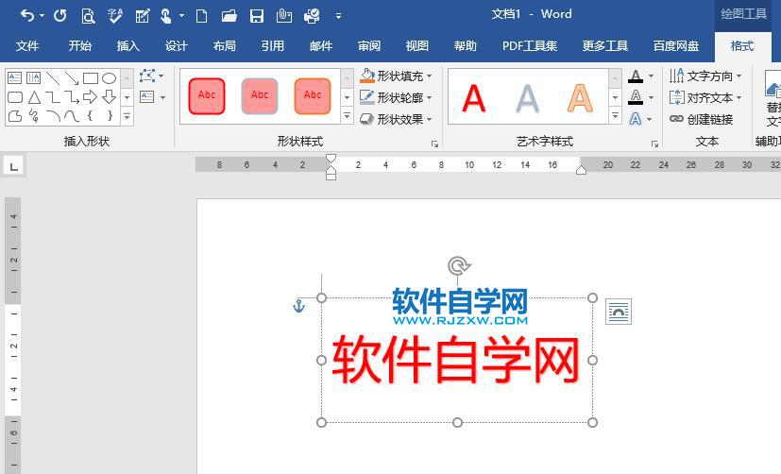Image resolution: width=781 pixels, height=474 pixels.
Task: Switch to the 插入 tab
Action: coord(128,46)
